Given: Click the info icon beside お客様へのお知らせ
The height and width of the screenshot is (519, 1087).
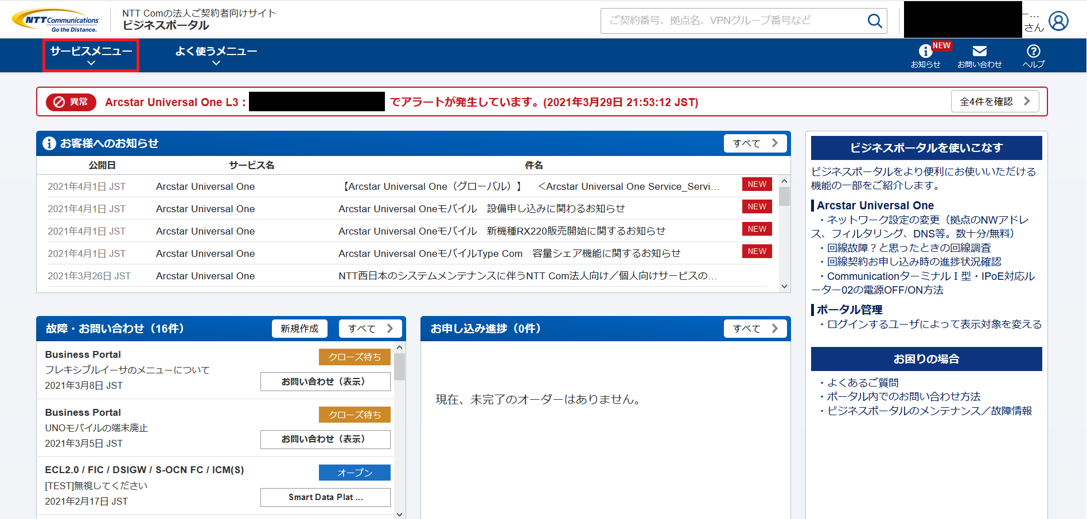Looking at the screenshot, I should 49,143.
